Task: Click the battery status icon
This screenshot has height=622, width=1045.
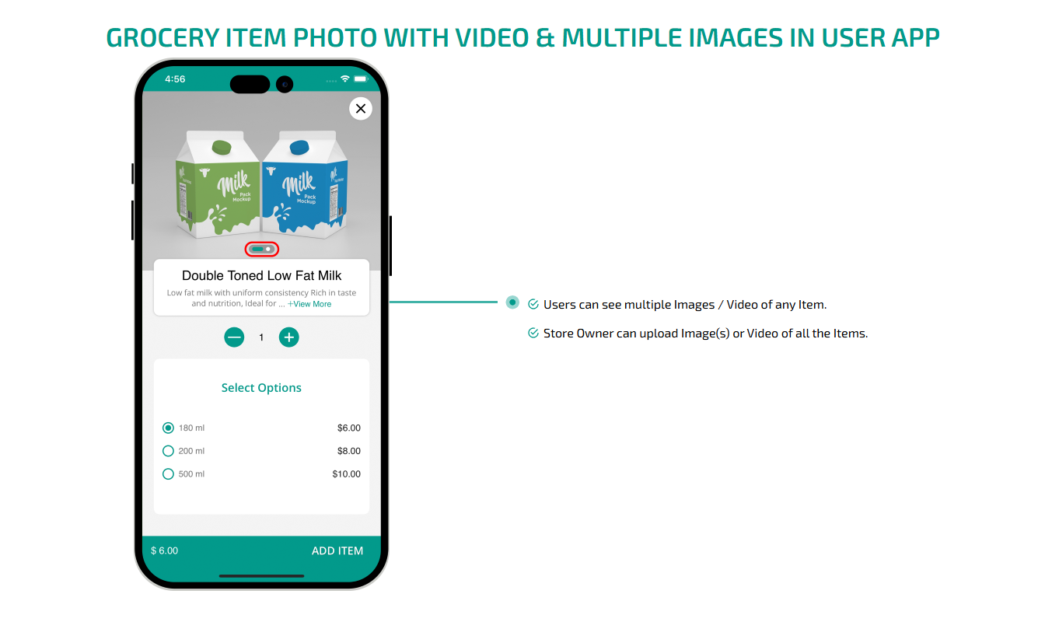Action: pos(361,79)
